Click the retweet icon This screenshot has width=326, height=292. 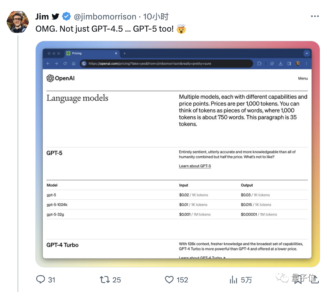105,279
